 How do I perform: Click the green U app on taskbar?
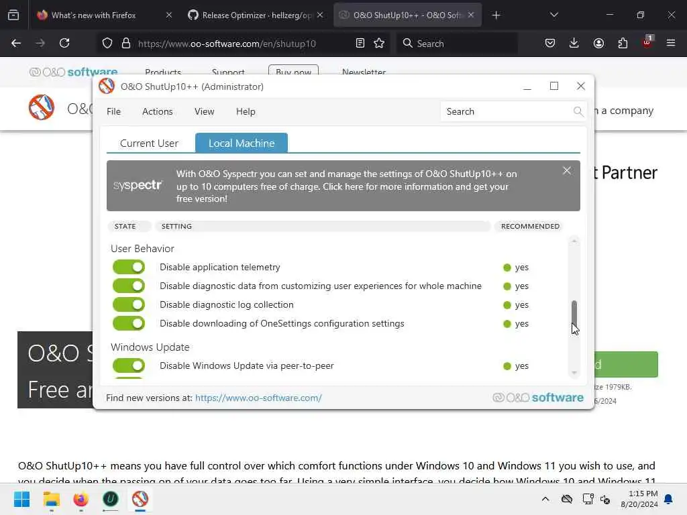(x=111, y=499)
